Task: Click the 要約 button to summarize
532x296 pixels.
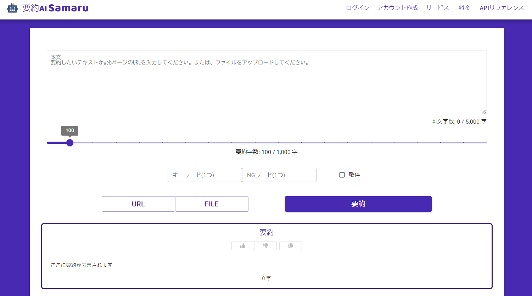Action: coord(358,204)
